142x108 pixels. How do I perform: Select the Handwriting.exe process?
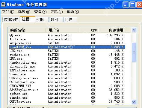(x=67, y=62)
